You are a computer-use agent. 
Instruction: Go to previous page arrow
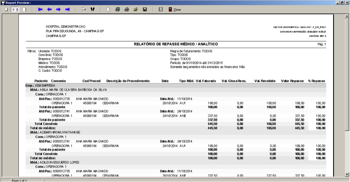pyautogui.click(x=49, y=9)
